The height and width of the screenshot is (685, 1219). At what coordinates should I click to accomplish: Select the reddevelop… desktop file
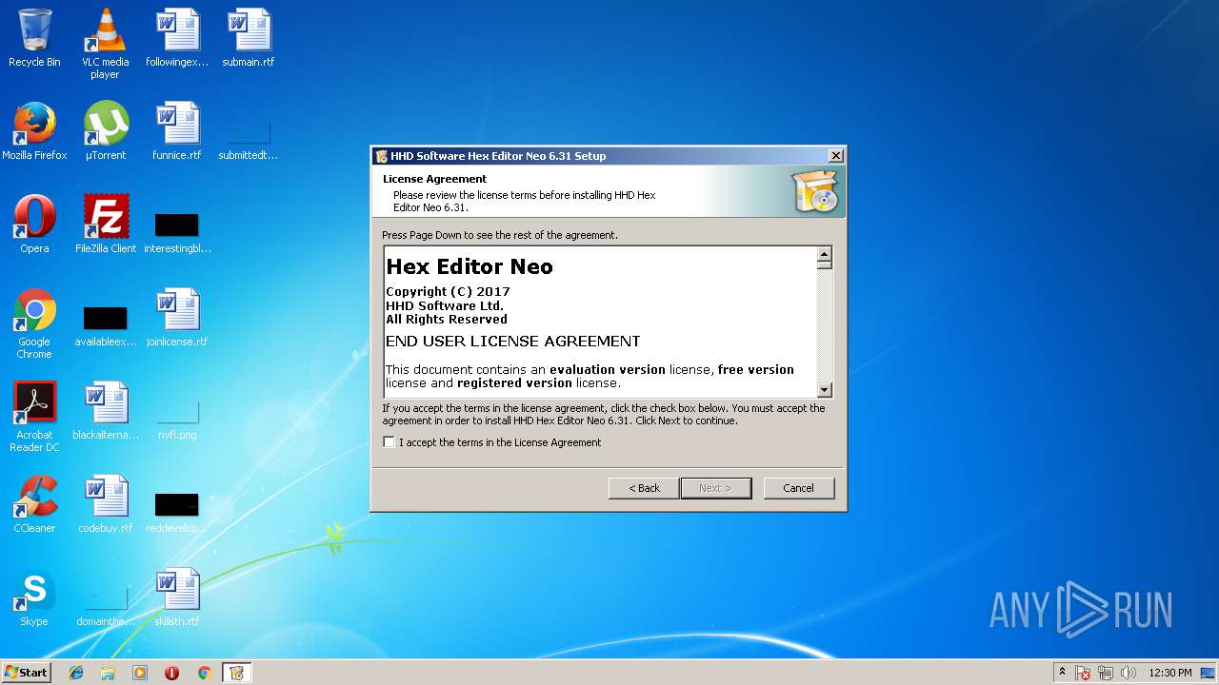[177, 512]
